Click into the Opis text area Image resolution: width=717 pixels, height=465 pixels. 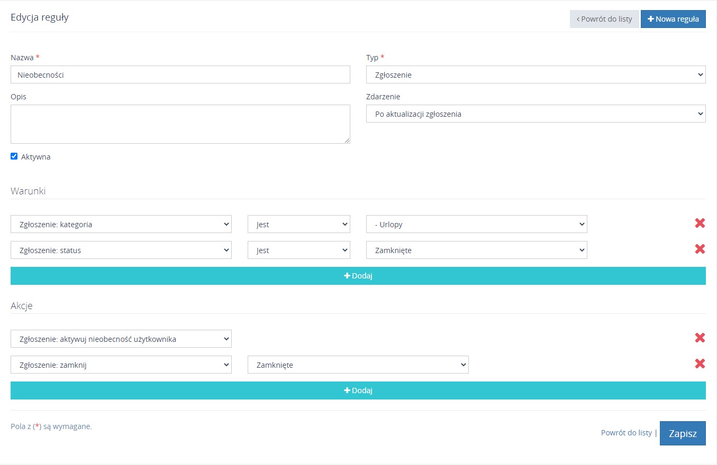click(x=180, y=124)
